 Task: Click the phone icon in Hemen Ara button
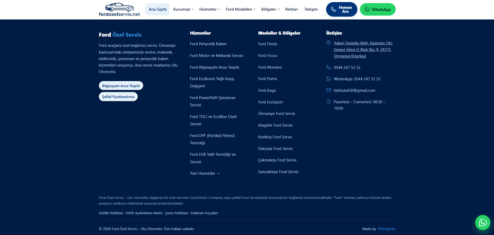tap(333, 10)
